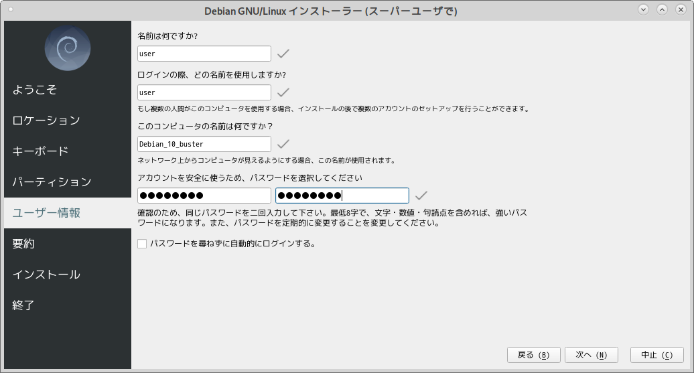Click checkmark icon beside login name field
The width and height of the screenshot is (694, 373).
(283, 92)
